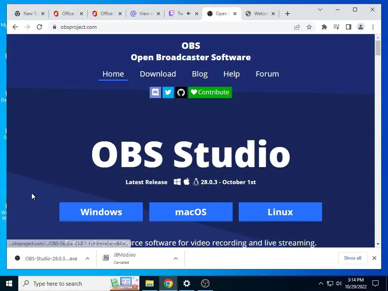Screen dimensions: 388x291
Task: Open the network tray icon
Action: pos(330,283)
